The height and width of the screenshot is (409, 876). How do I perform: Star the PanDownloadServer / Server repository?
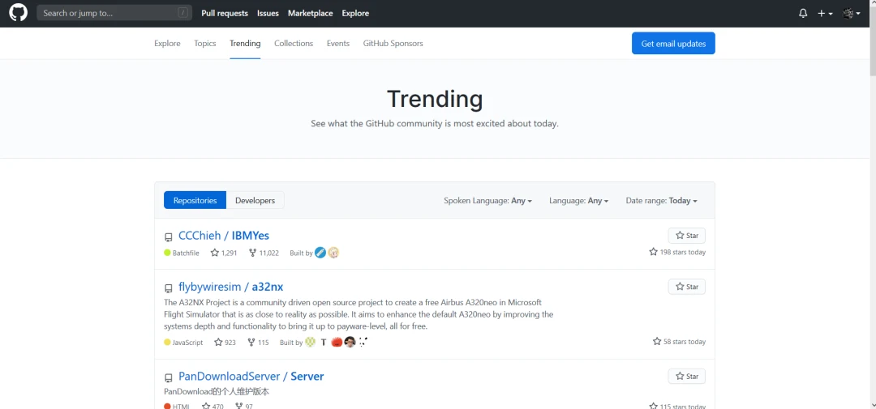click(x=686, y=377)
